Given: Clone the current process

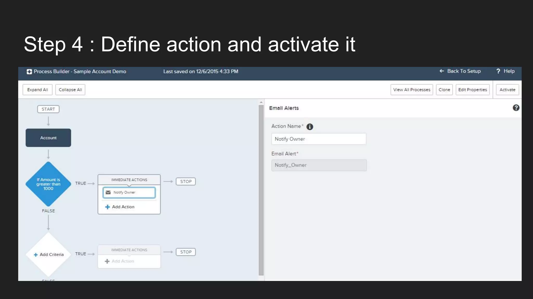Looking at the screenshot, I should [444, 90].
